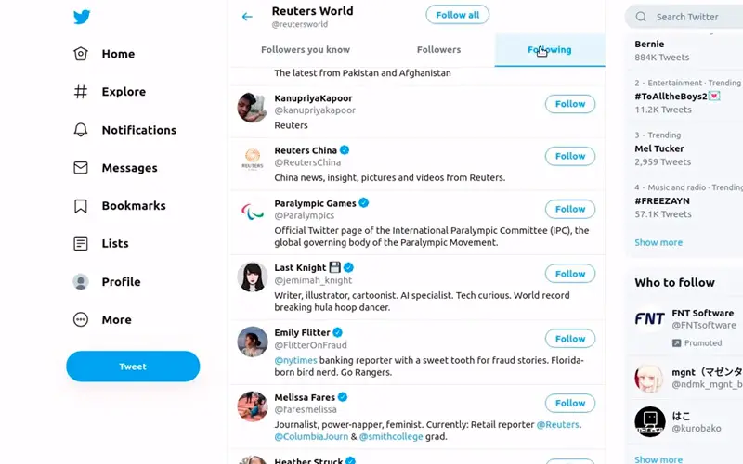Image resolution: width=743 pixels, height=464 pixels.
Task: Follow Emily Flitter account
Action: point(569,339)
